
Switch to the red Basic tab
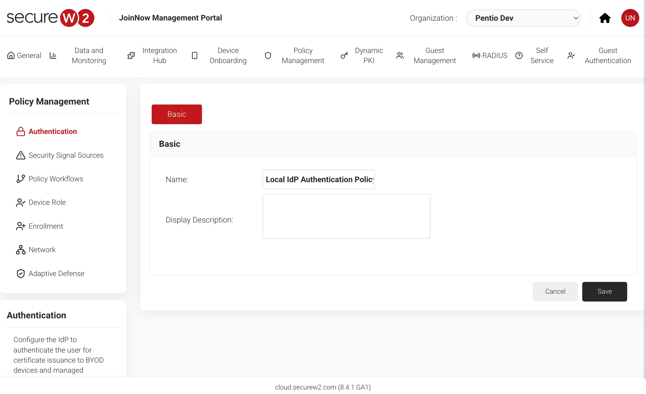coord(177,114)
